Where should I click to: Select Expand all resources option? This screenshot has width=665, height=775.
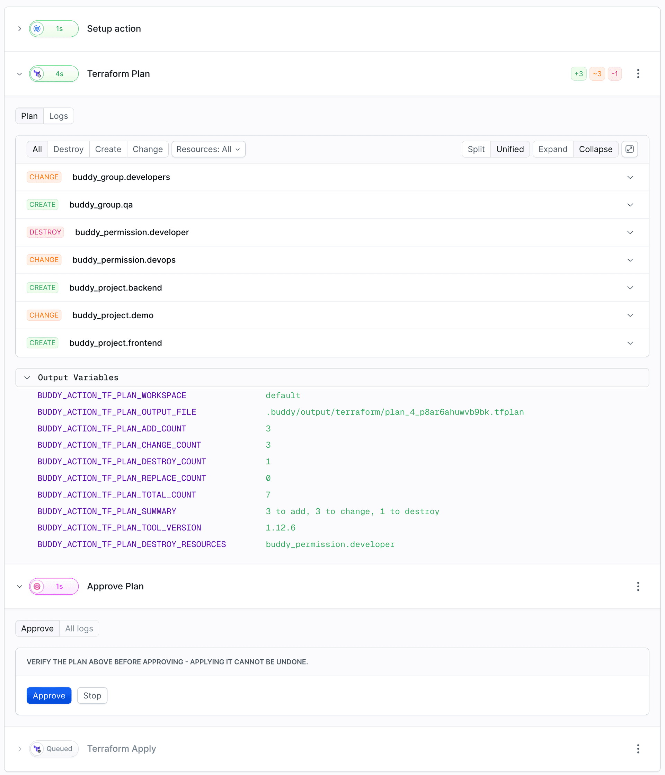click(553, 149)
